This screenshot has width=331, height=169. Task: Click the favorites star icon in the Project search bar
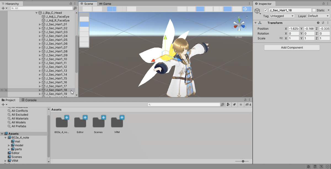click(241, 104)
